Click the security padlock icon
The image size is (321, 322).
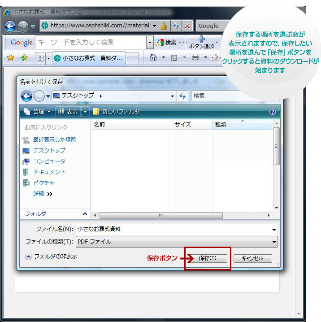click(164, 26)
